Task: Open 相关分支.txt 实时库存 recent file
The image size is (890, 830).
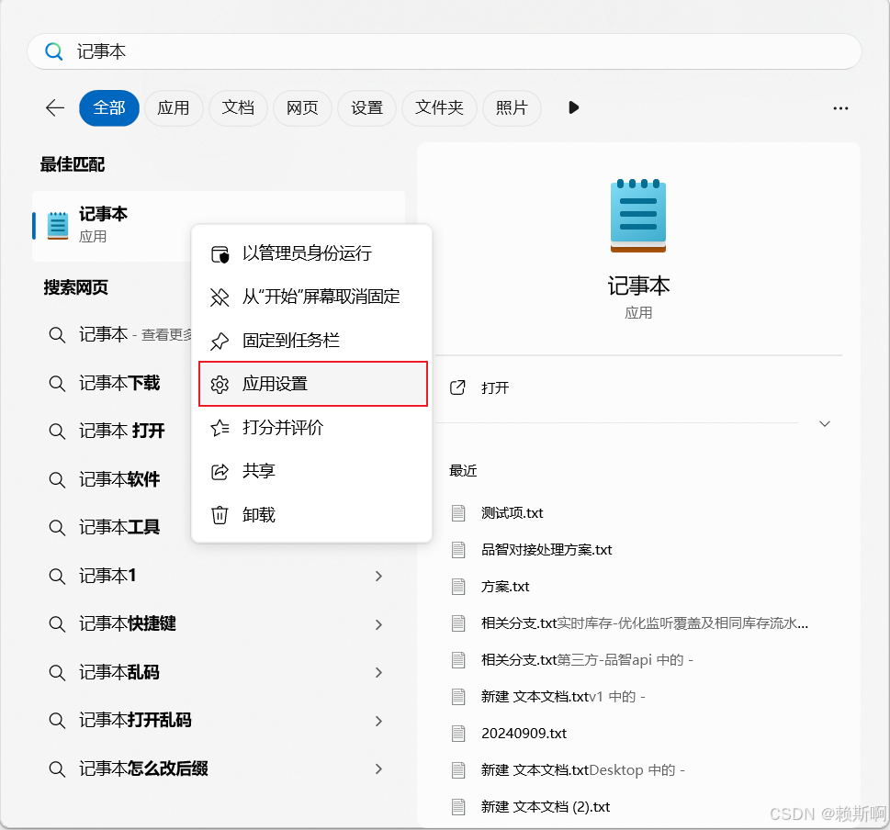Action: pyautogui.click(x=645, y=623)
